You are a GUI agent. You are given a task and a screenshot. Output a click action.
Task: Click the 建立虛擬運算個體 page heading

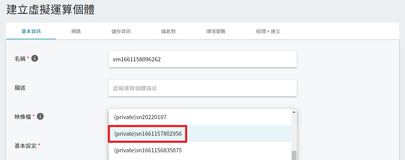51,10
